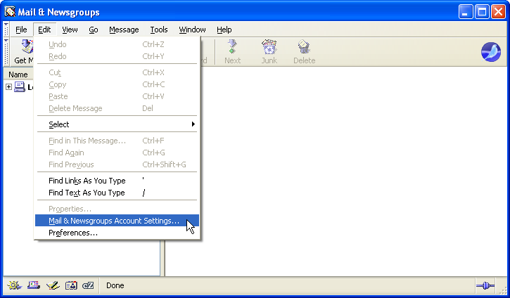
Task: Open the Tools menu
Action: click(x=159, y=30)
